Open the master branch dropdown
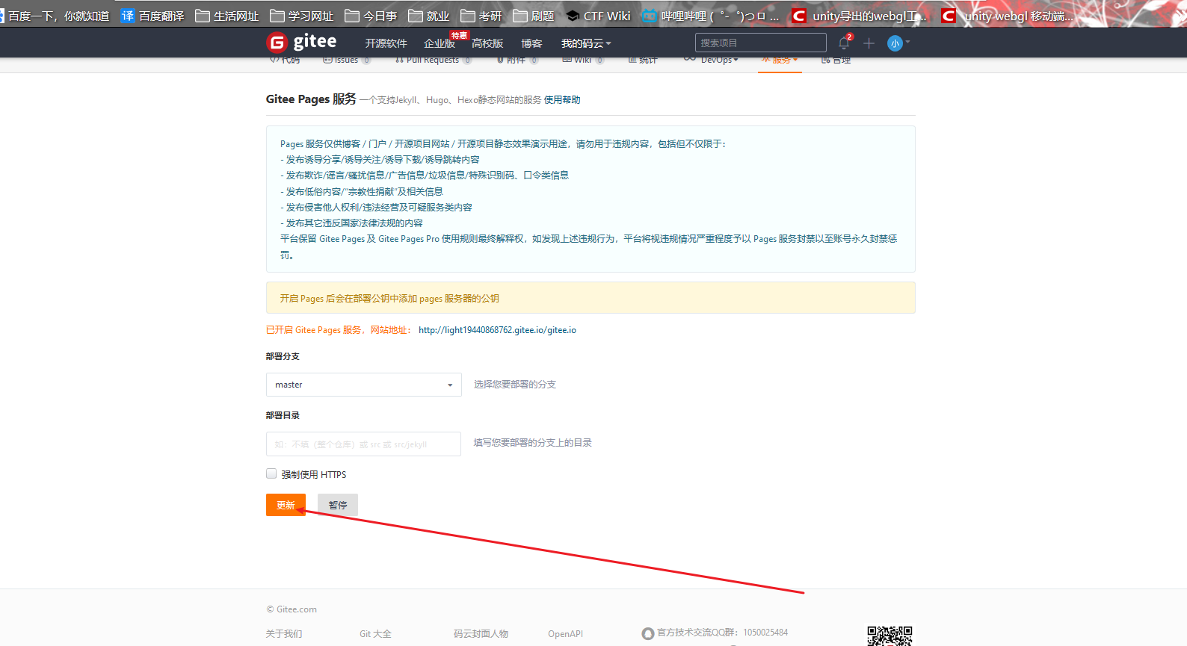The image size is (1187, 646). 363,385
